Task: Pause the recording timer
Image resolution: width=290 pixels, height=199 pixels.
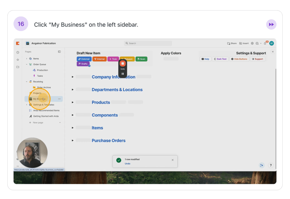Action: point(122,74)
